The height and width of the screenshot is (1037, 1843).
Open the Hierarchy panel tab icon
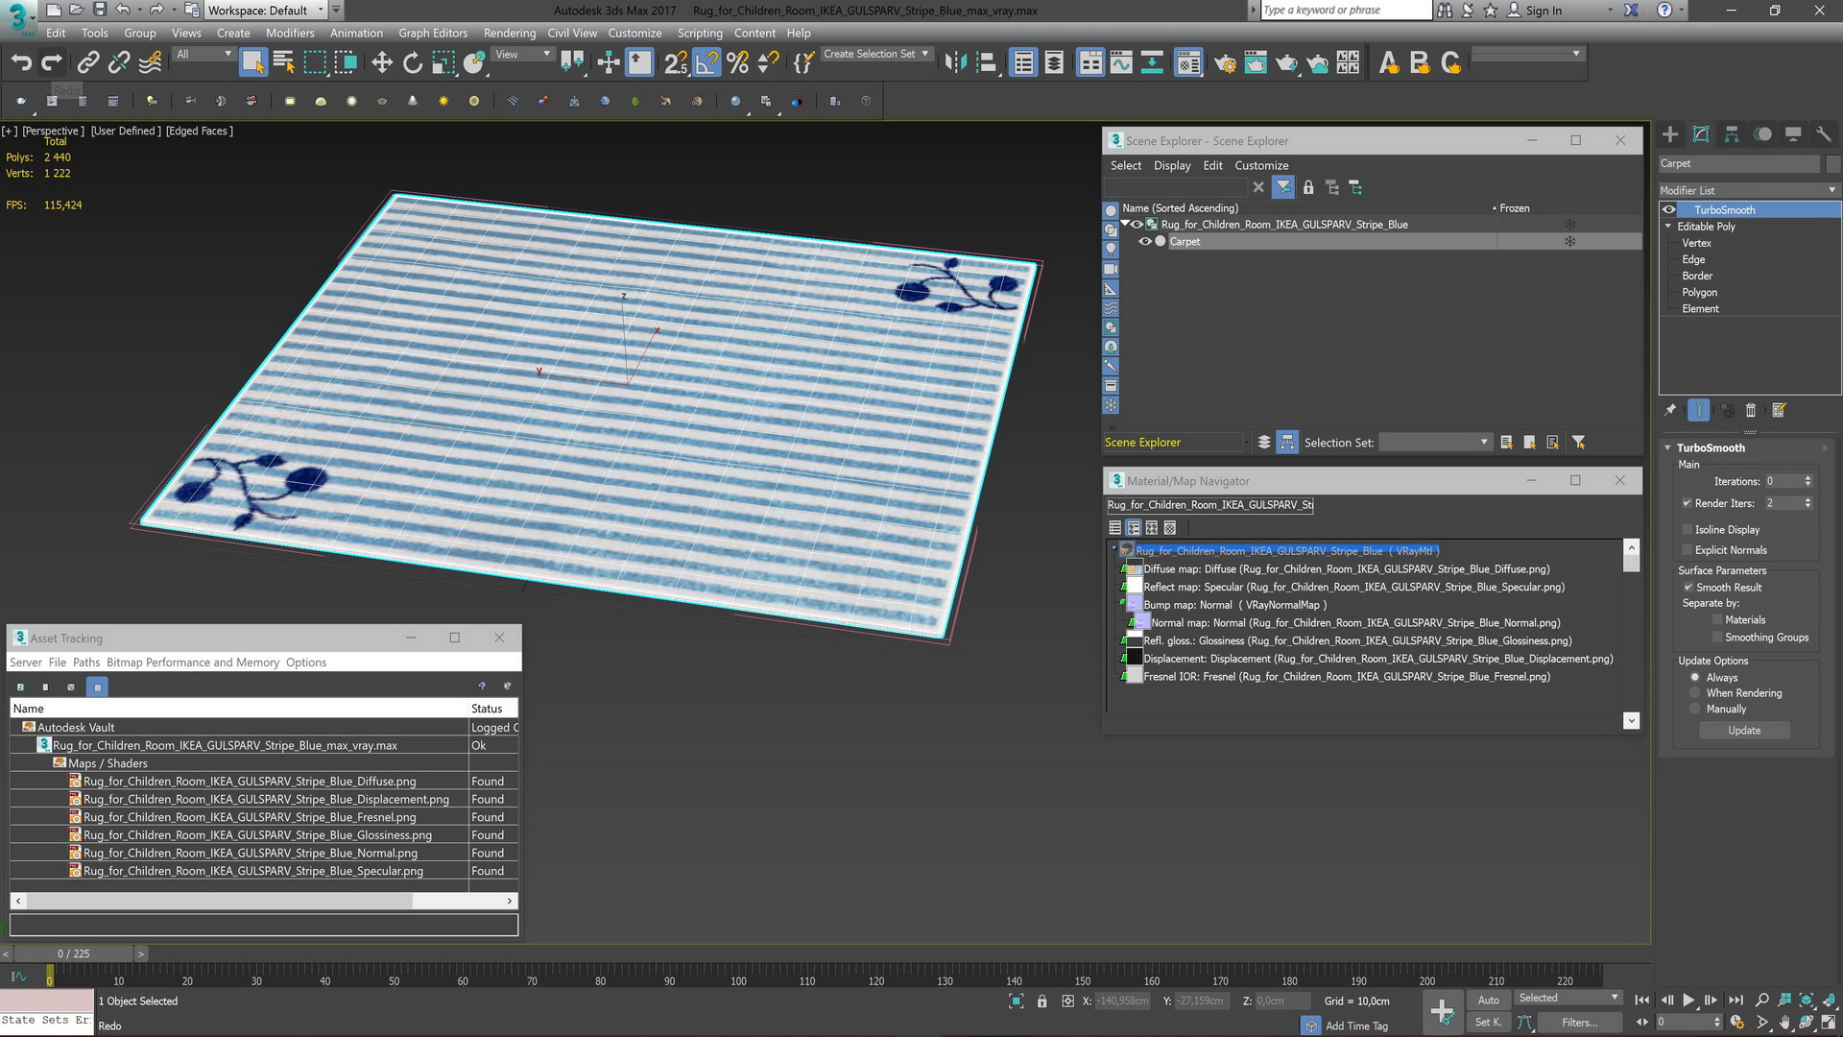click(x=1732, y=134)
